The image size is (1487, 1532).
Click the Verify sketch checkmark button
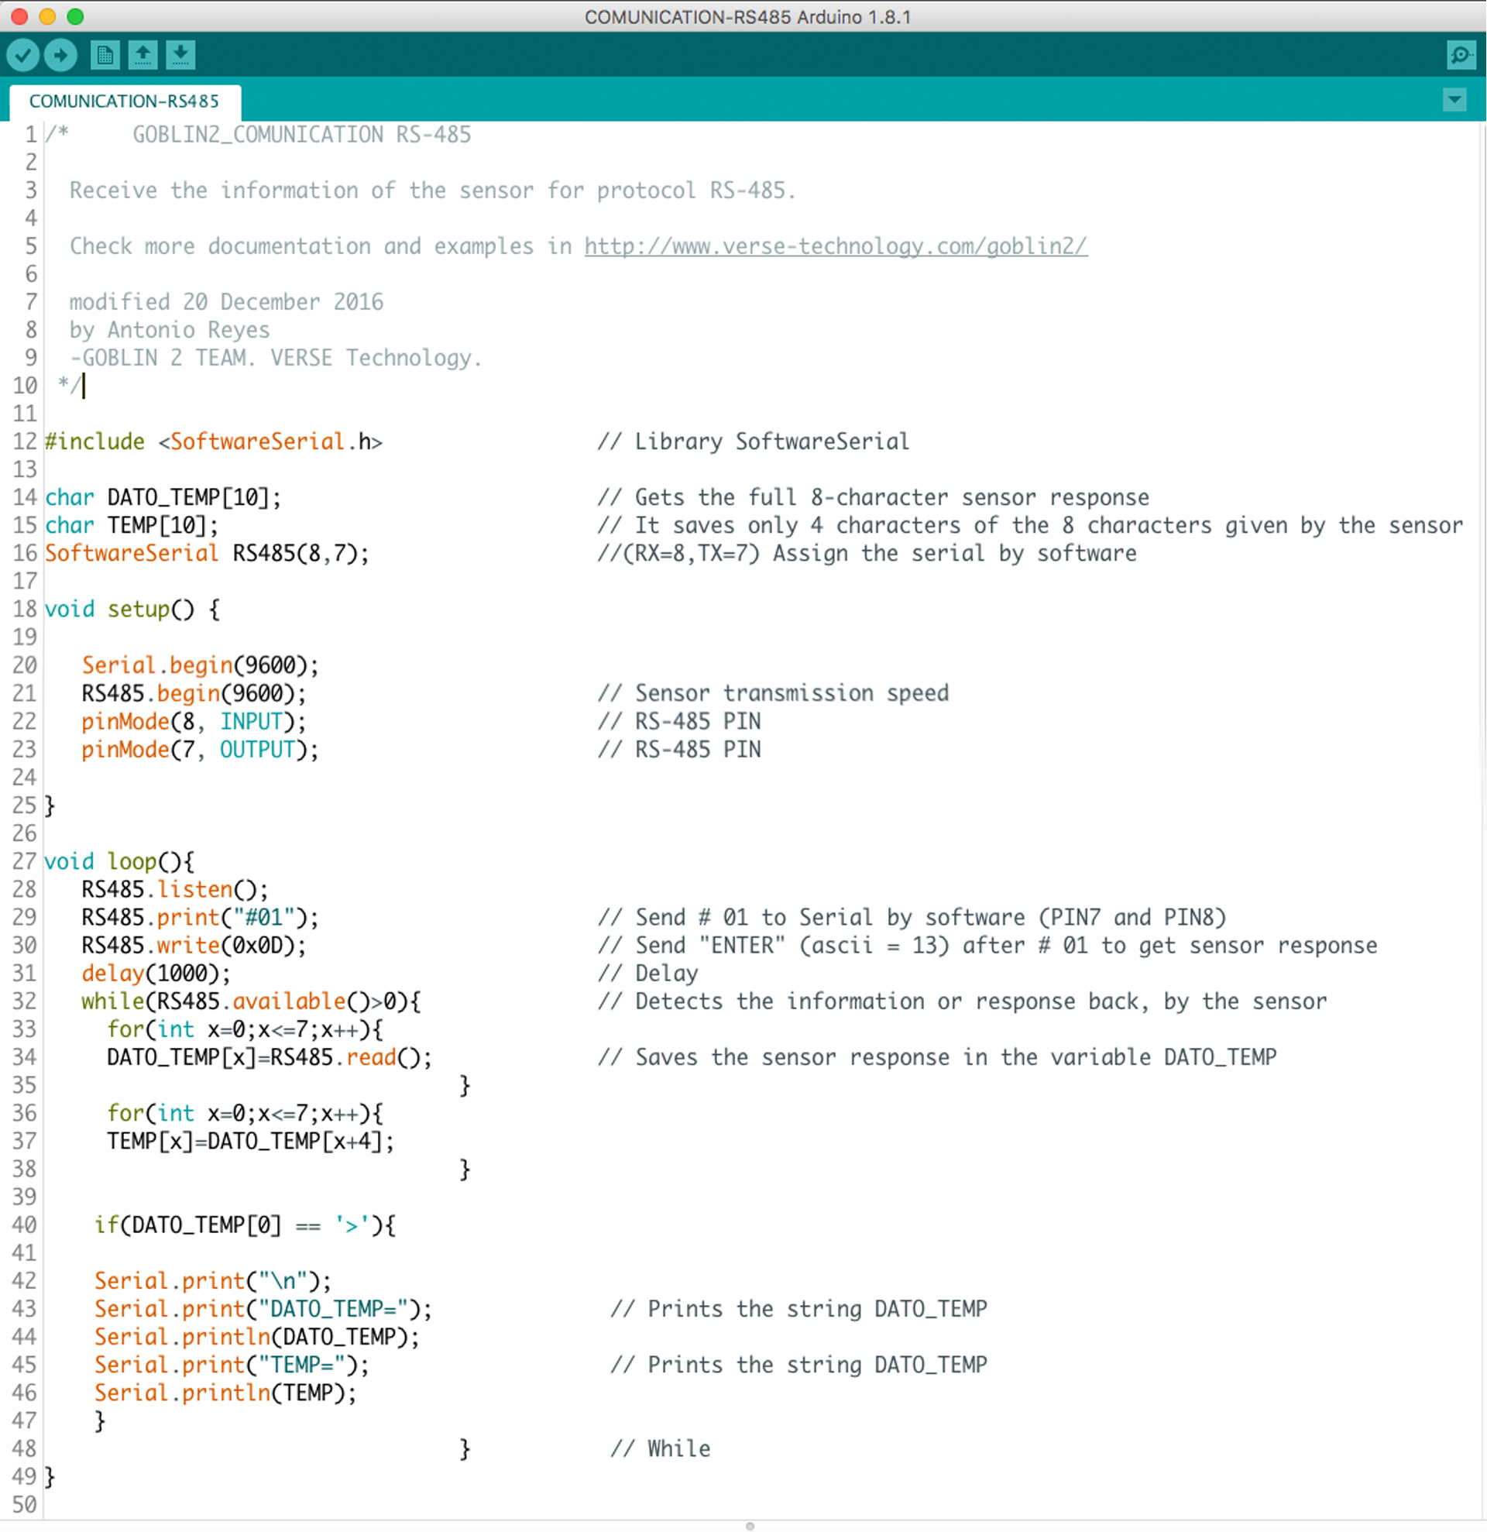[22, 56]
